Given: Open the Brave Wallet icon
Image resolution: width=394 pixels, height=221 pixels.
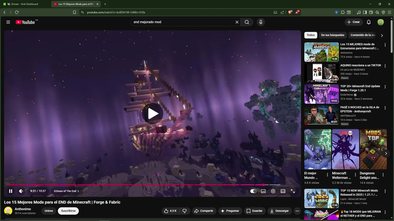Looking at the screenshot, I should 371,12.
